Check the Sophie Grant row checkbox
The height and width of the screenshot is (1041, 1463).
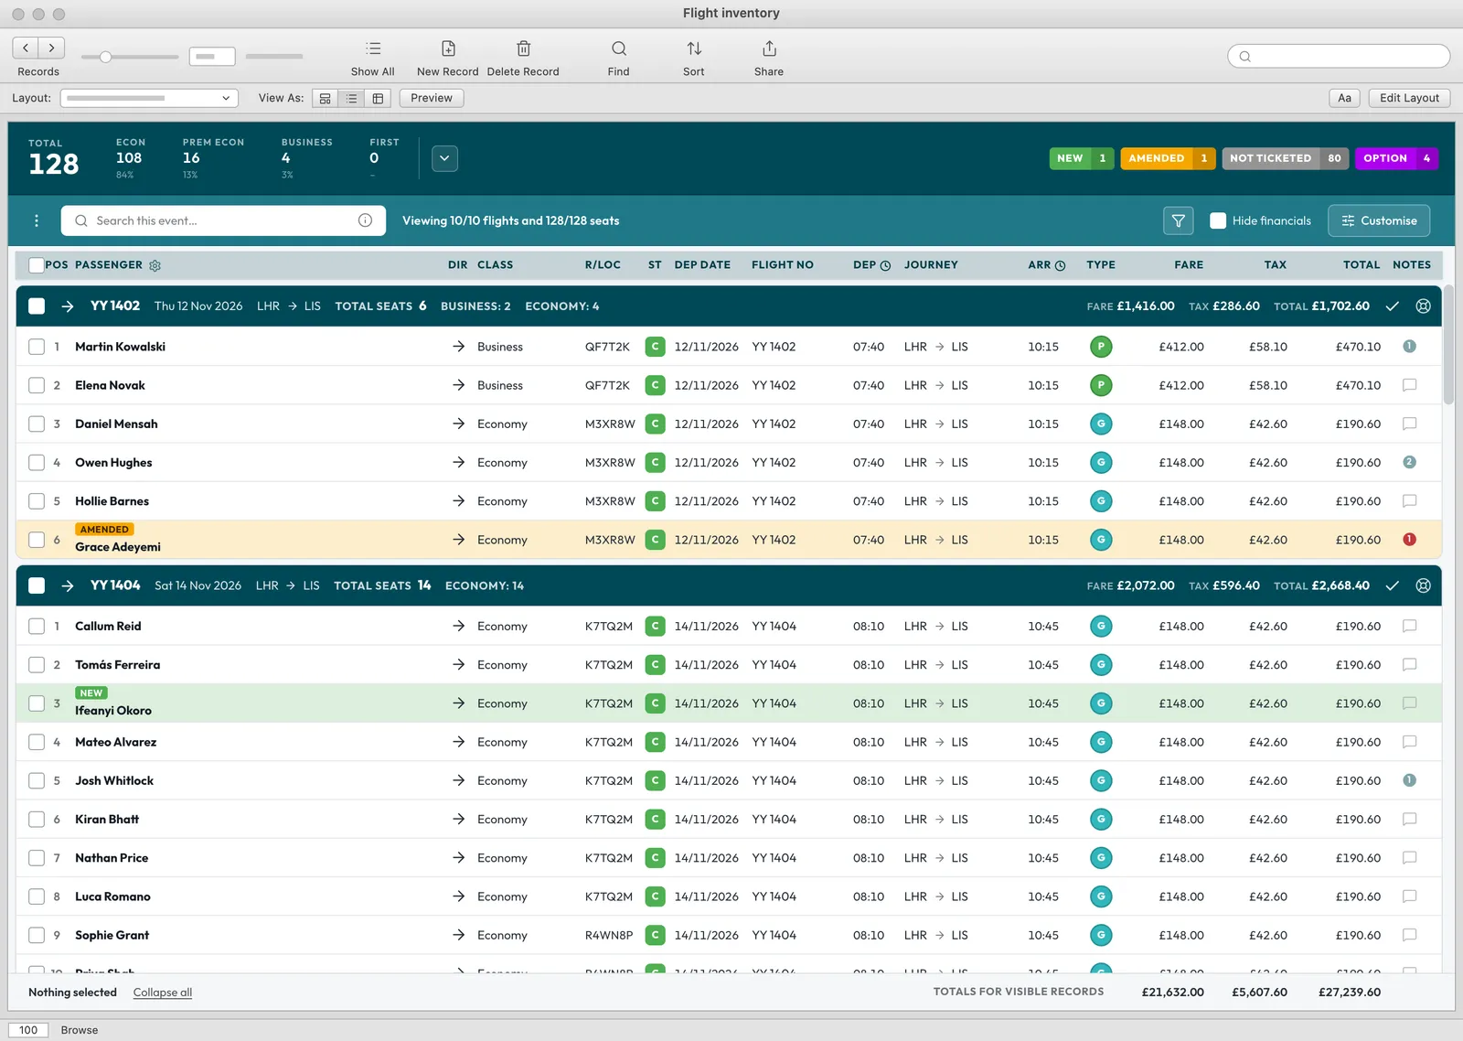(37, 935)
